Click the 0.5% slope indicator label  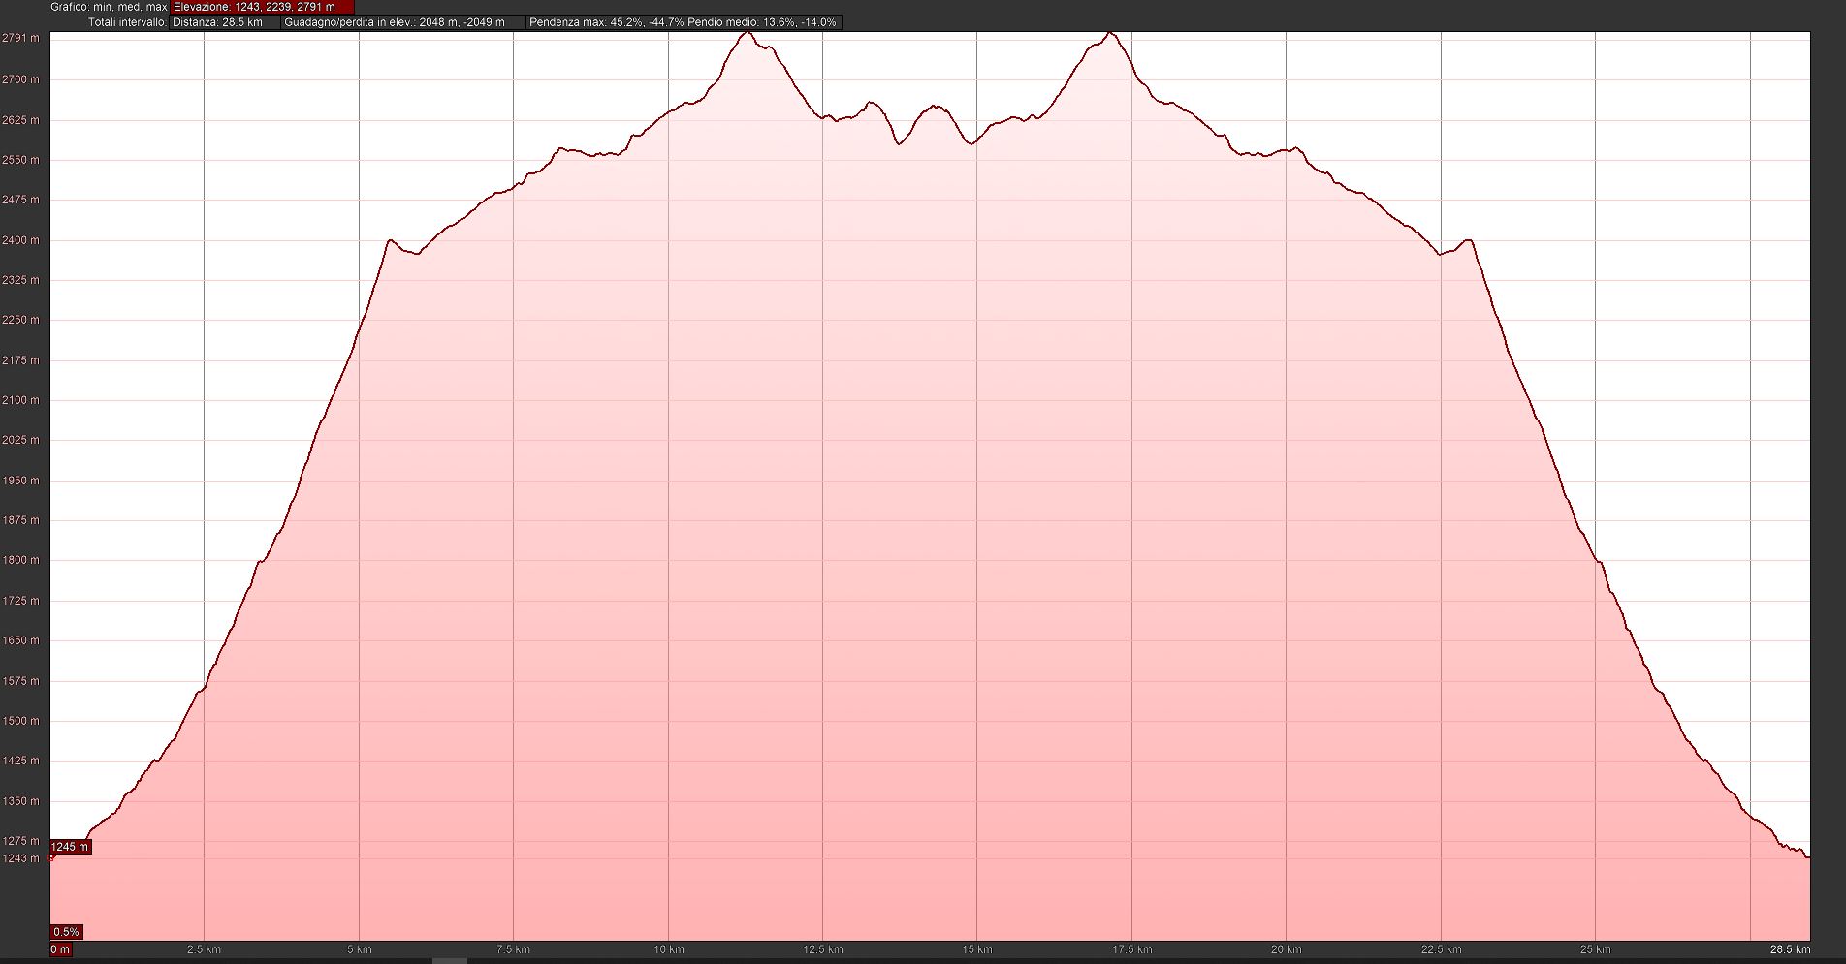click(x=66, y=932)
